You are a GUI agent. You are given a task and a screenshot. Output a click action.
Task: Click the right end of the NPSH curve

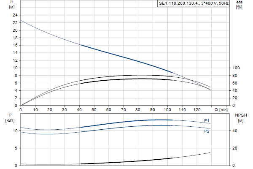pos(210,153)
